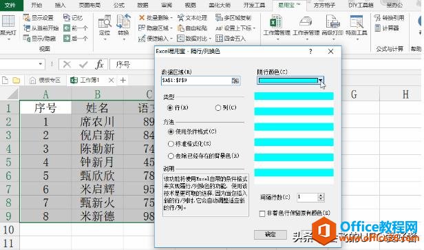Open the 转换 convert tool
This screenshot has width=424, height=250.
pos(123,27)
